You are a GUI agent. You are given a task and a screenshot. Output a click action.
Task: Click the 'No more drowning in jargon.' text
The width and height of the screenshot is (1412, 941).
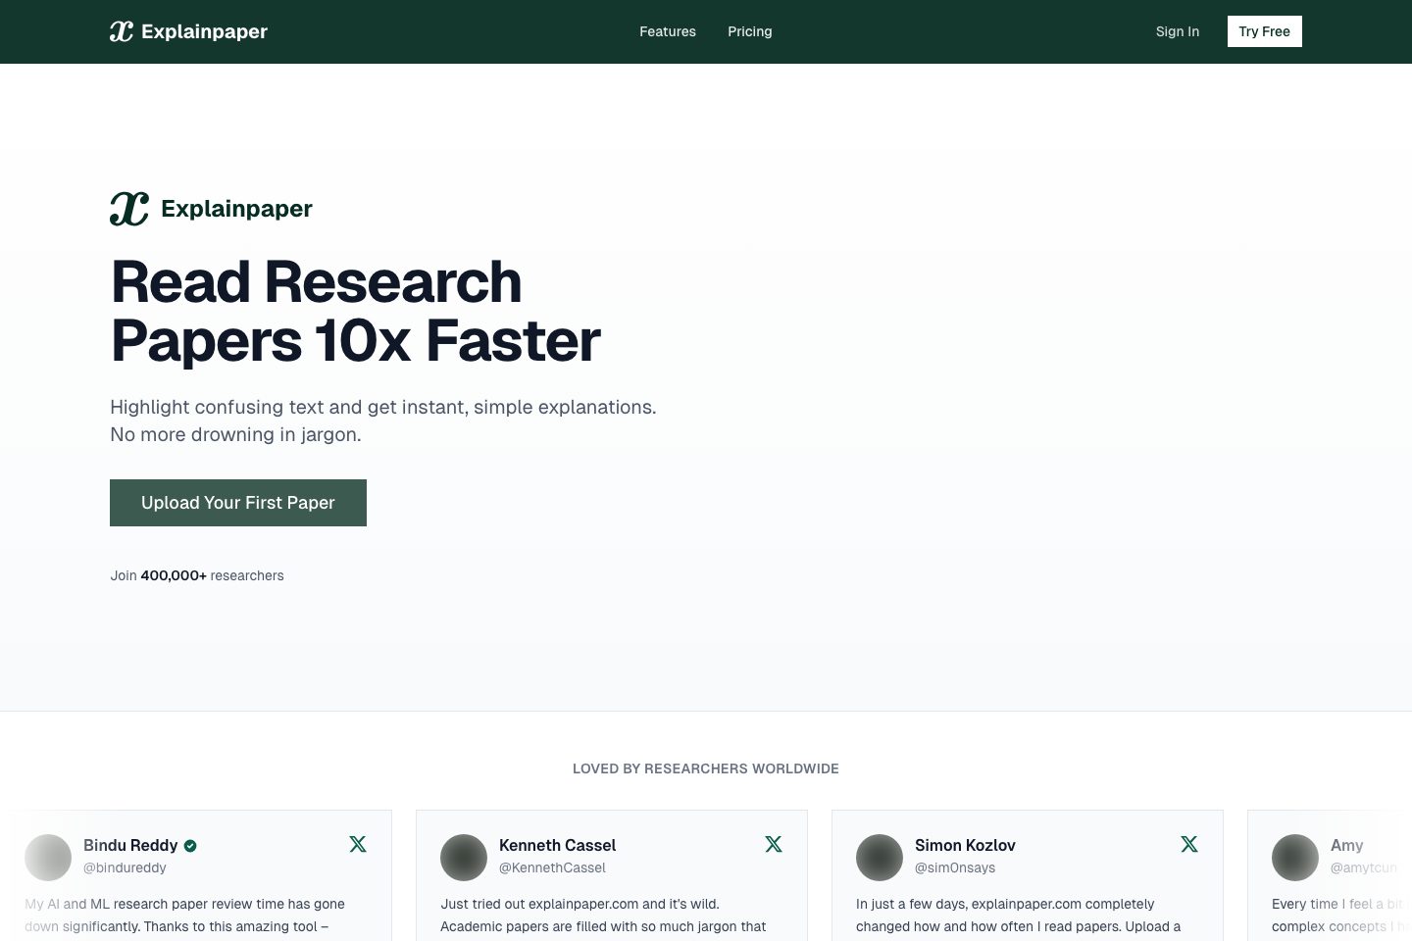(235, 434)
